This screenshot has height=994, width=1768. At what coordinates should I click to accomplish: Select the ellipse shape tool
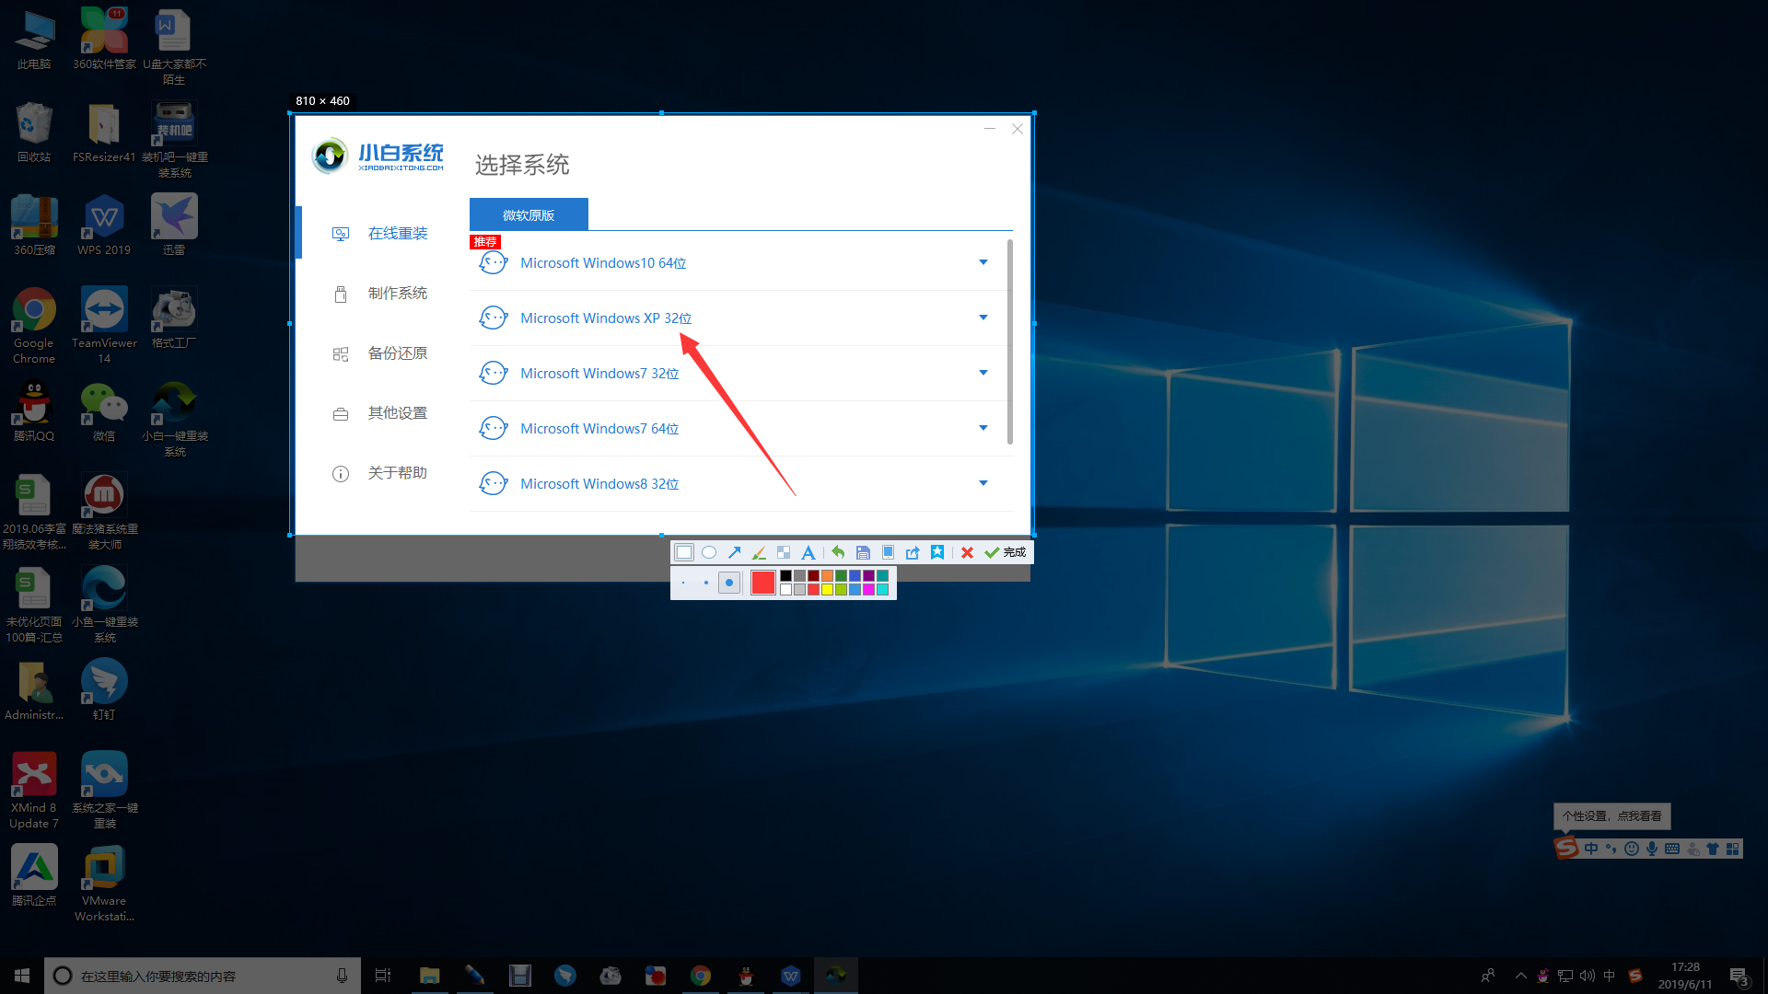pyautogui.click(x=709, y=552)
